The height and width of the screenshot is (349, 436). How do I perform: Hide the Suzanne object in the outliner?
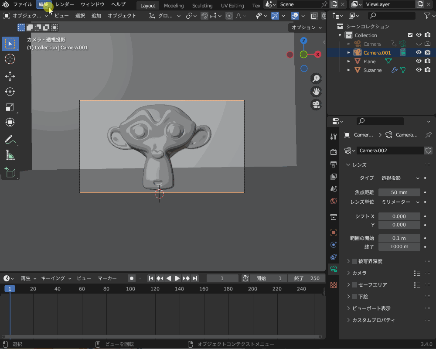coord(418,70)
